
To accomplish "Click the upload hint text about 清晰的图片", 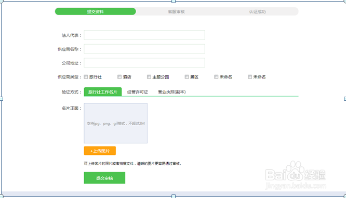I will click(132, 164).
